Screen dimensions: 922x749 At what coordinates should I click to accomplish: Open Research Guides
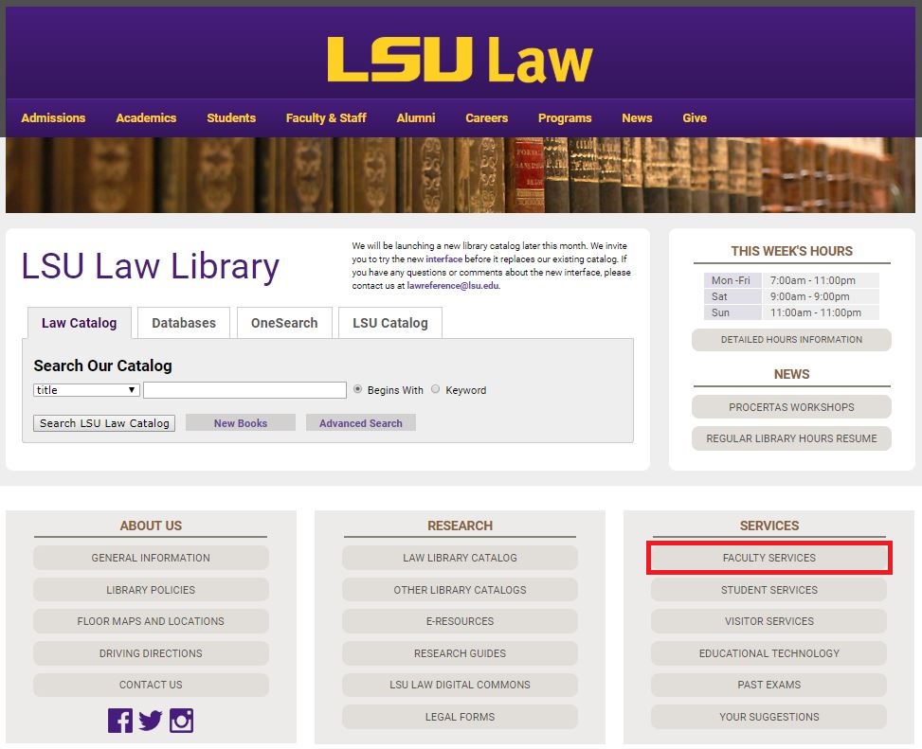460,653
